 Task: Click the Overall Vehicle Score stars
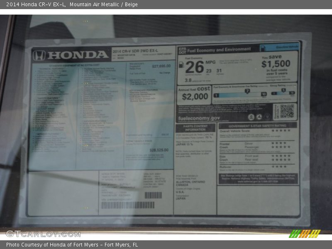[x=281, y=130]
